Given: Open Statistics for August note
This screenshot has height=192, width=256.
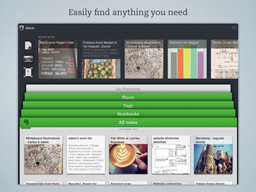Looking at the screenshot, I should click(187, 59).
